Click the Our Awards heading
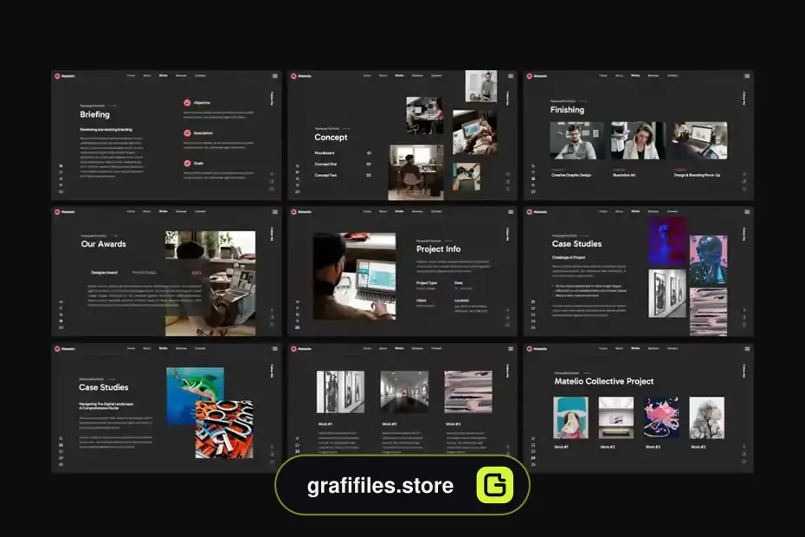Screen dimensions: 805x537 [x=104, y=244]
